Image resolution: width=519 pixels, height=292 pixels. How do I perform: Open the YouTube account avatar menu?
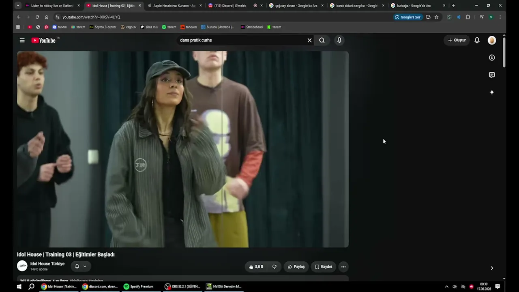click(x=492, y=40)
